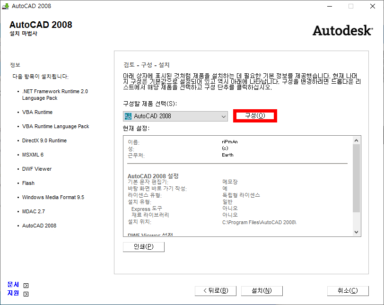
Task: Start installation with 설치(N) button
Action: 262,291
